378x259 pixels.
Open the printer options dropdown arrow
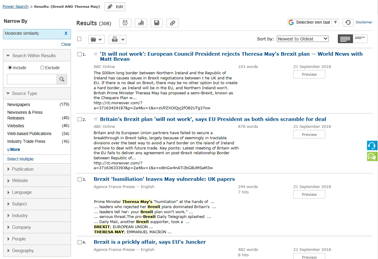123,39
